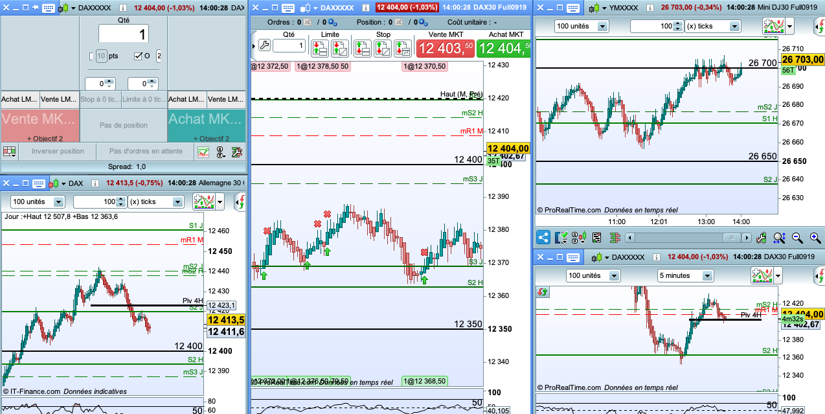The image size is (825, 414).
Task: Open 100 unités dropdown in YMXXXX chart
Action: (582, 26)
